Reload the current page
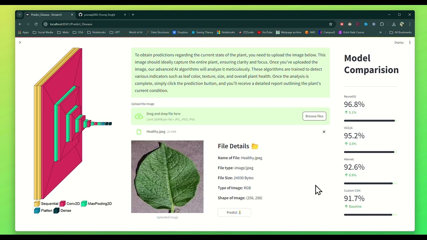The width and height of the screenshot is (427, 240). click(36, 24)
